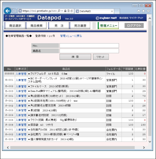
Task: Click the horizontal scrollbar thumb
Action: pyautogui.click(x=72, y=147)
